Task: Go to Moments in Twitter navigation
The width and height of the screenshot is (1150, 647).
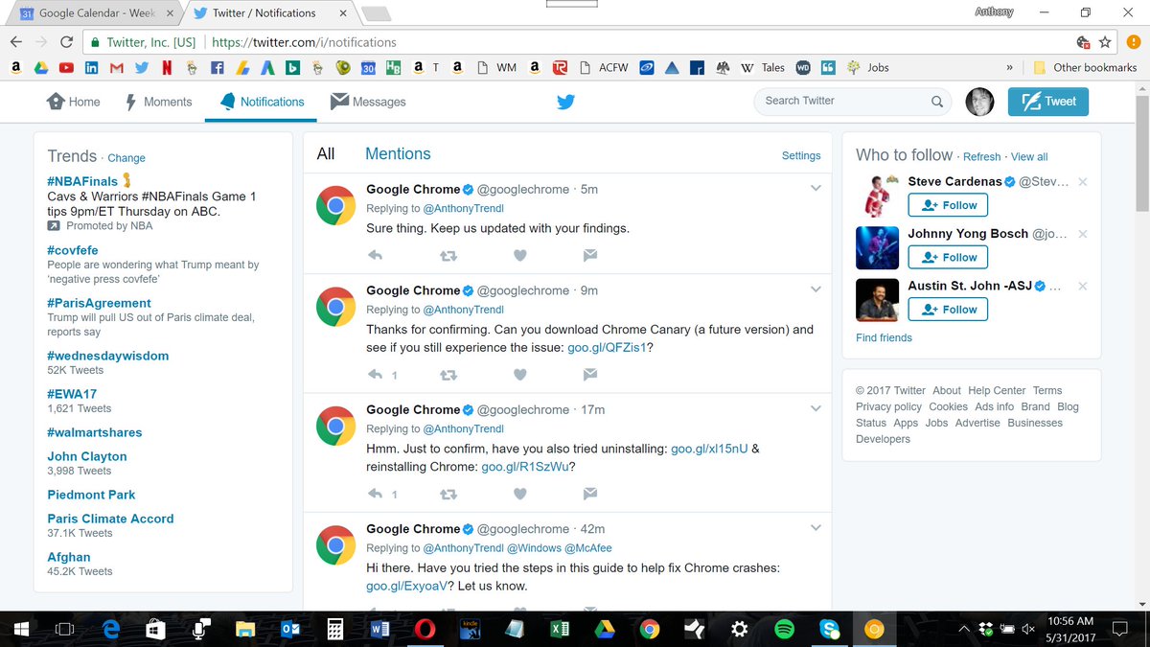Action: pyautogui.click(x=159, y=102)
